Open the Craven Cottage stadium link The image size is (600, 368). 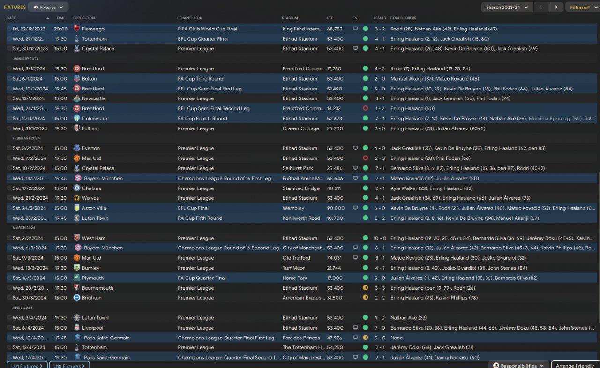click(301, 128)
